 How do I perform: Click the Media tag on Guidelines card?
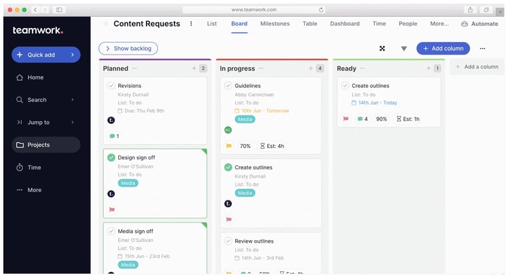pos(245,119)
